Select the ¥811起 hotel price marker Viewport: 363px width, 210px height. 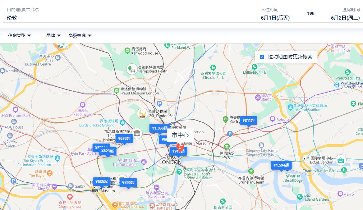[248, 121]
